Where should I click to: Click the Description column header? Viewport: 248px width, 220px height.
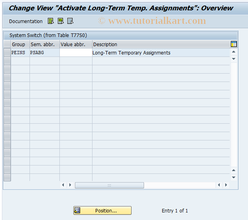point(161,44)
